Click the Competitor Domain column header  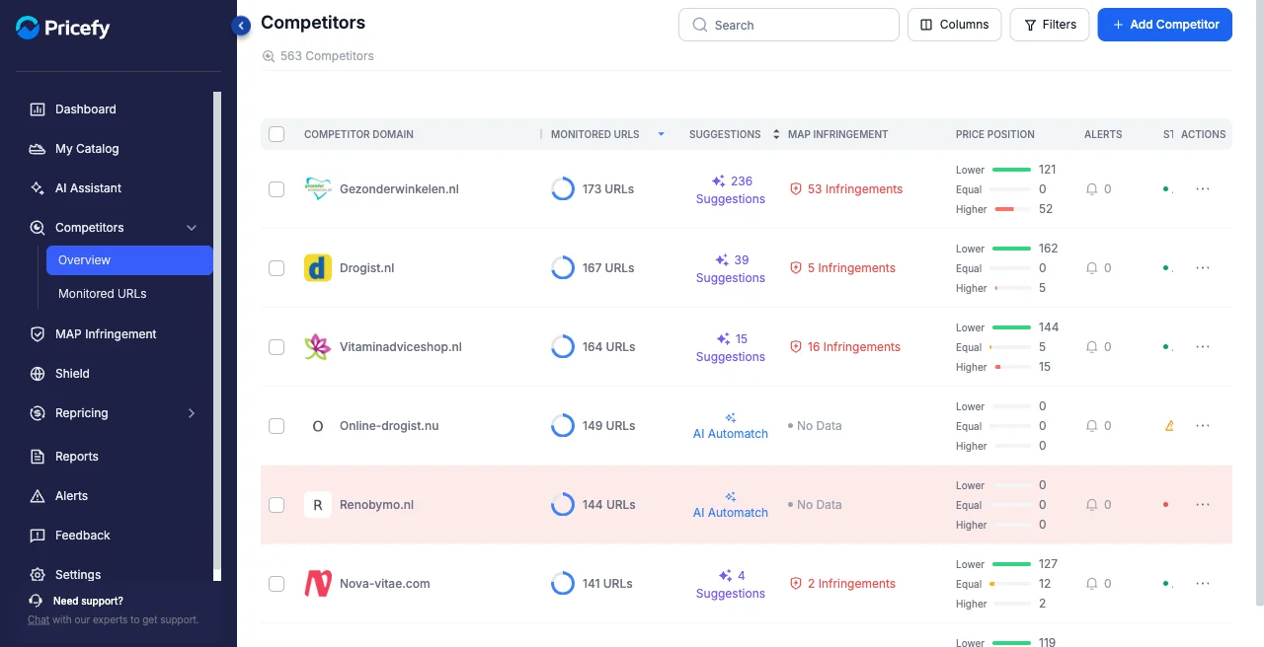(358, 134)
